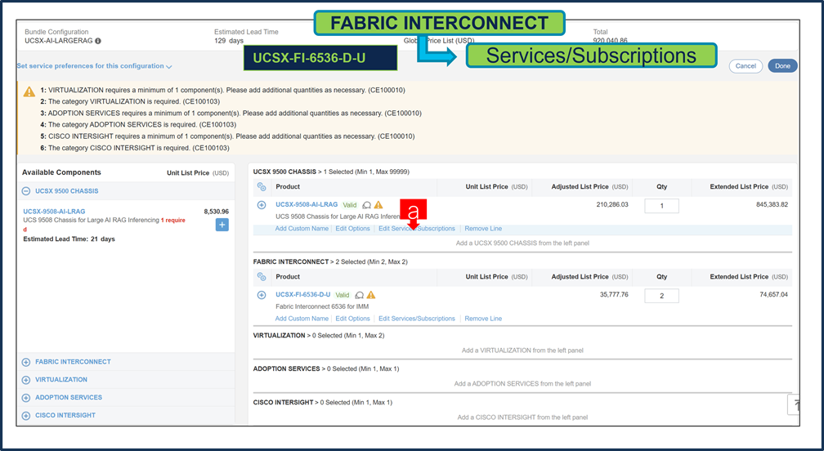The height and width of the screenshot is (451, 824).
Task: Click Cancel button
Action: pyautogui.click(x=746, y=66)
